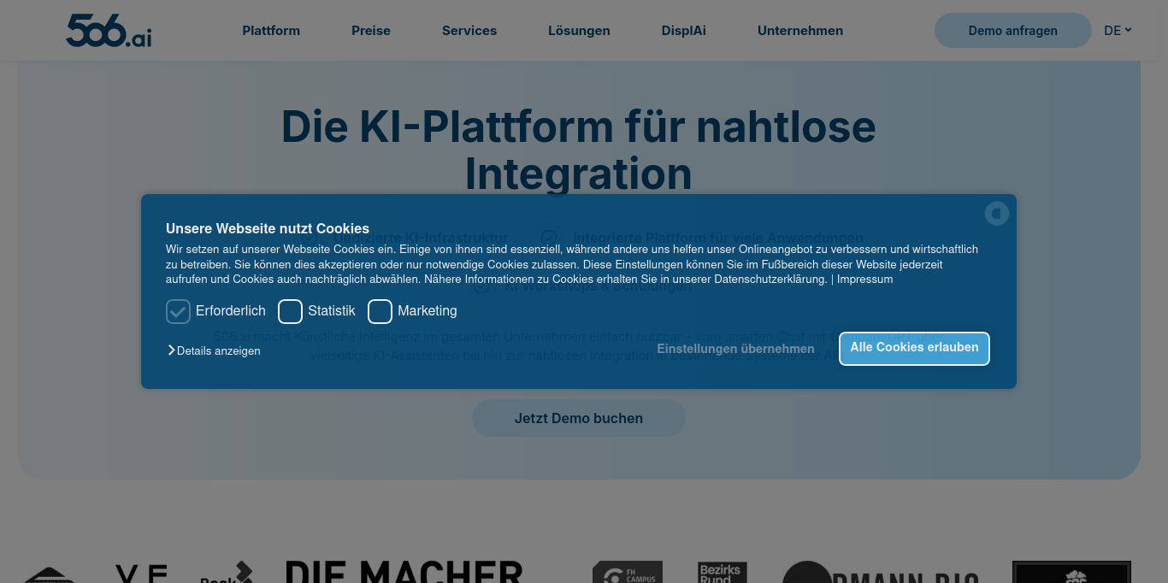
Task: Expand Details anzeigen in cookie banner
Action: [215, 350]
